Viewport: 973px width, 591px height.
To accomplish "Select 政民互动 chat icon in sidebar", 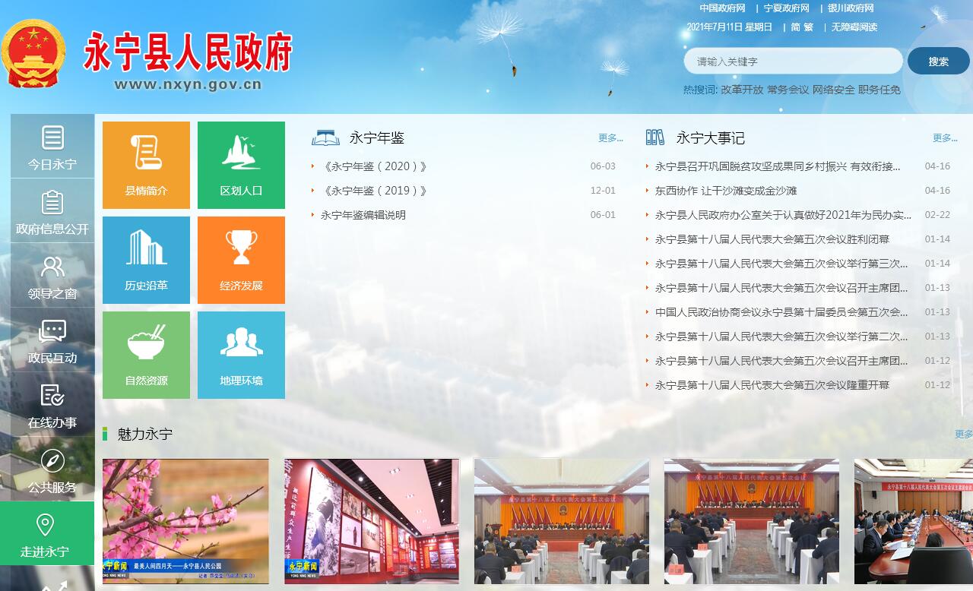I will click(x=52, y=341).
